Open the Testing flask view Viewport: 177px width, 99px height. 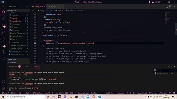tap(3, 45)
